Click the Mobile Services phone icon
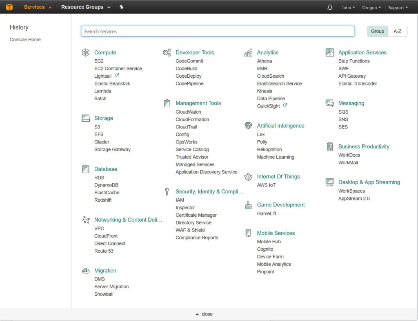The width and height of the screenshot is (418, 321). (x=248, y=233)
